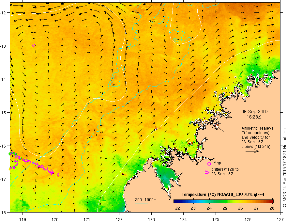This screenshot has width=287, height=222.
Task: Click the magenta drifter legend arrow symbol
Action: 207,172
